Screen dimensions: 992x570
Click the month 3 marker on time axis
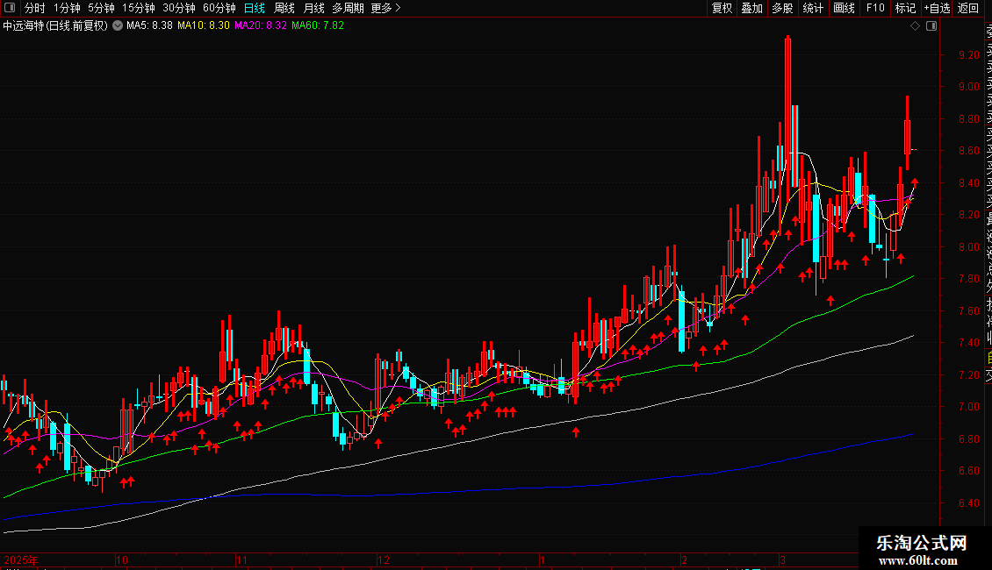(782, 559)
